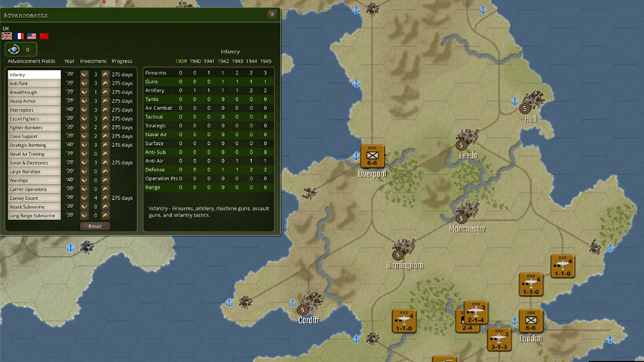Select the Warships advancement field

[x=34, y=180]
